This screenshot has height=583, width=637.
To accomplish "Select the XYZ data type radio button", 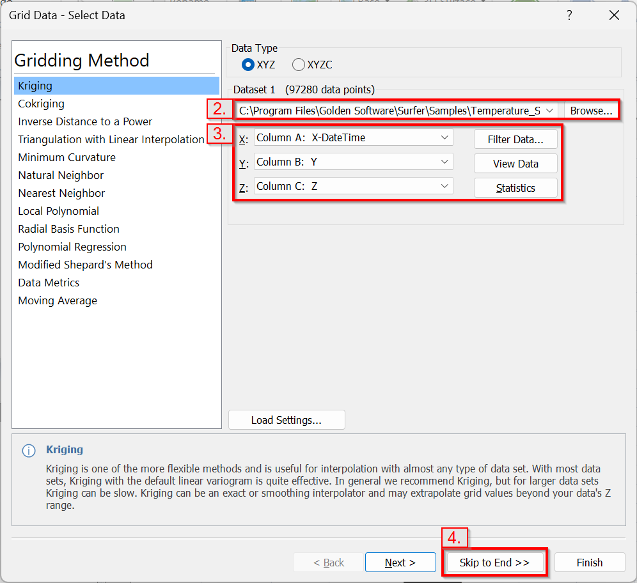I will pyautogui.click(x=248, y=65).
